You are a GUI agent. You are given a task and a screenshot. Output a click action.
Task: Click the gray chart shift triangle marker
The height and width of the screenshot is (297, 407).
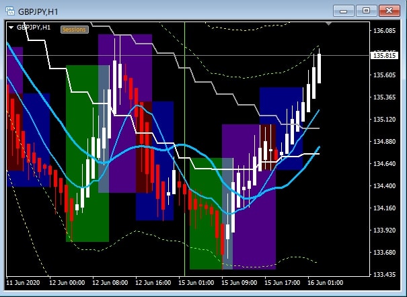pos(328,24)
